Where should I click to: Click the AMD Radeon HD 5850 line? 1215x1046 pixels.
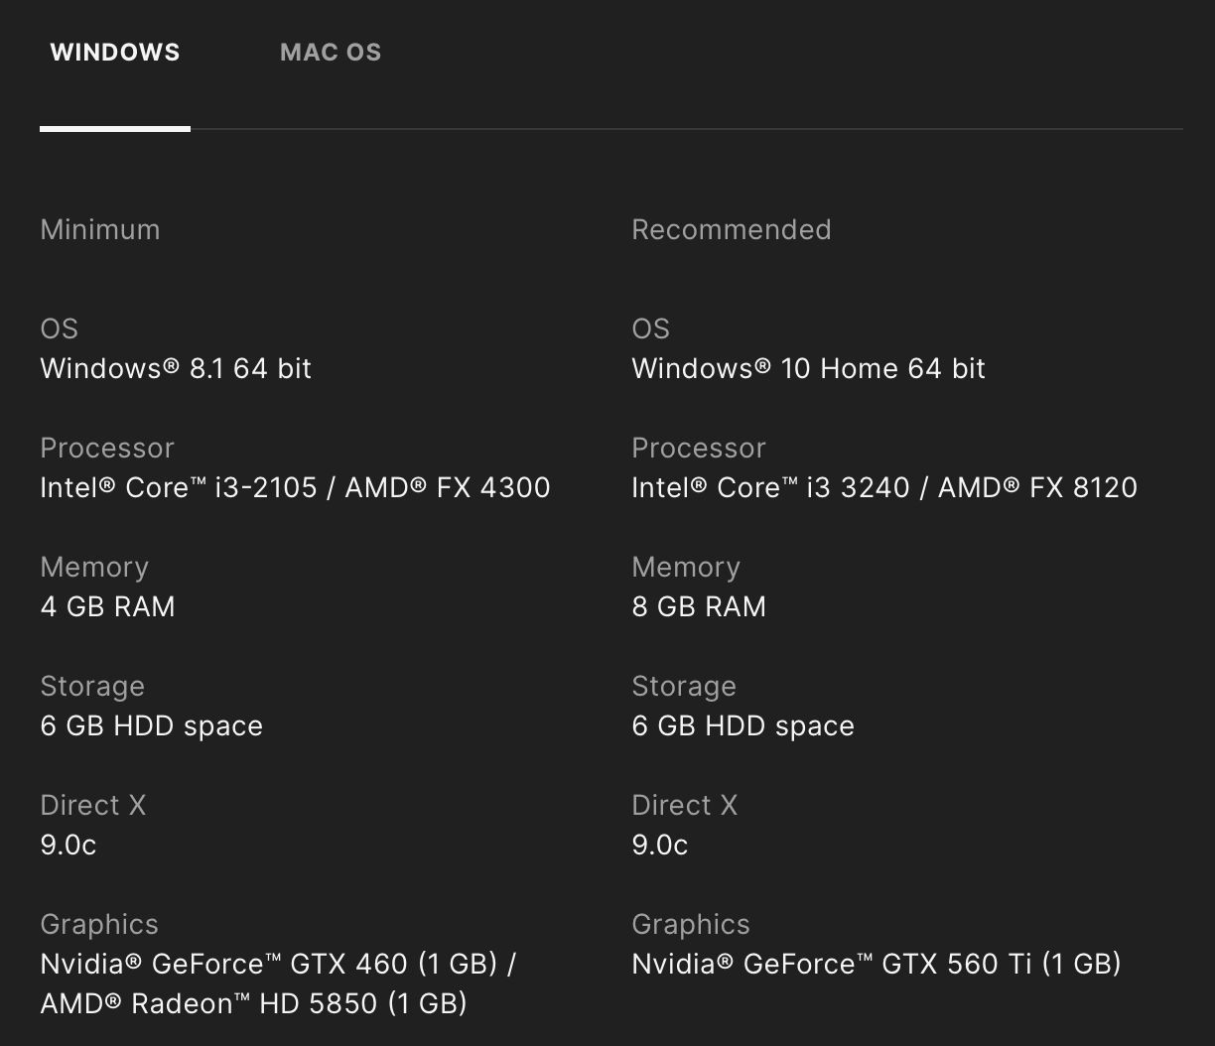click(x=253, y=1003)
